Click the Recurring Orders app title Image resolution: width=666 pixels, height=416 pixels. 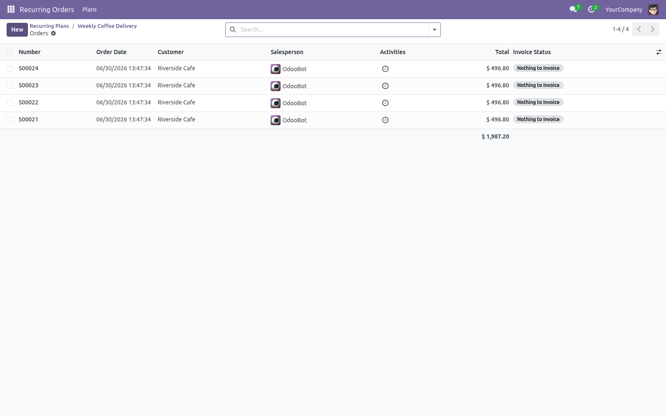click(x=47, y=9)
